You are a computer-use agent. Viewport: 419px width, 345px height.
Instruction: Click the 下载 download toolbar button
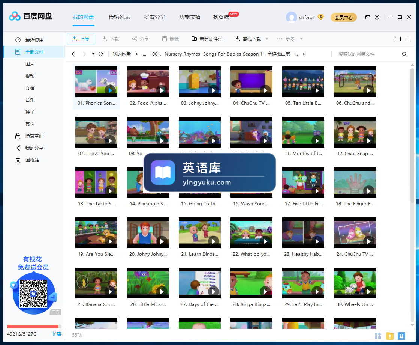(110, 39)
